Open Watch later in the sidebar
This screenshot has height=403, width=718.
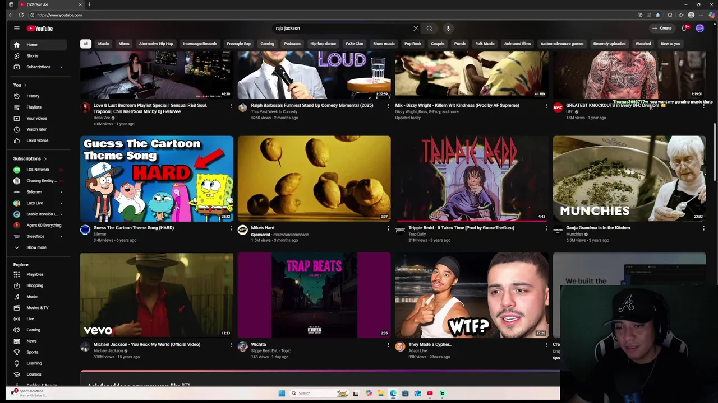pos(38,129)
